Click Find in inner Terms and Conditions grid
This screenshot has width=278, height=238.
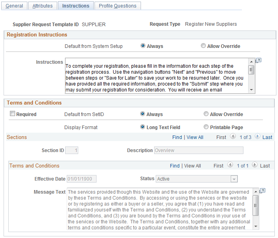pos(175,166)
